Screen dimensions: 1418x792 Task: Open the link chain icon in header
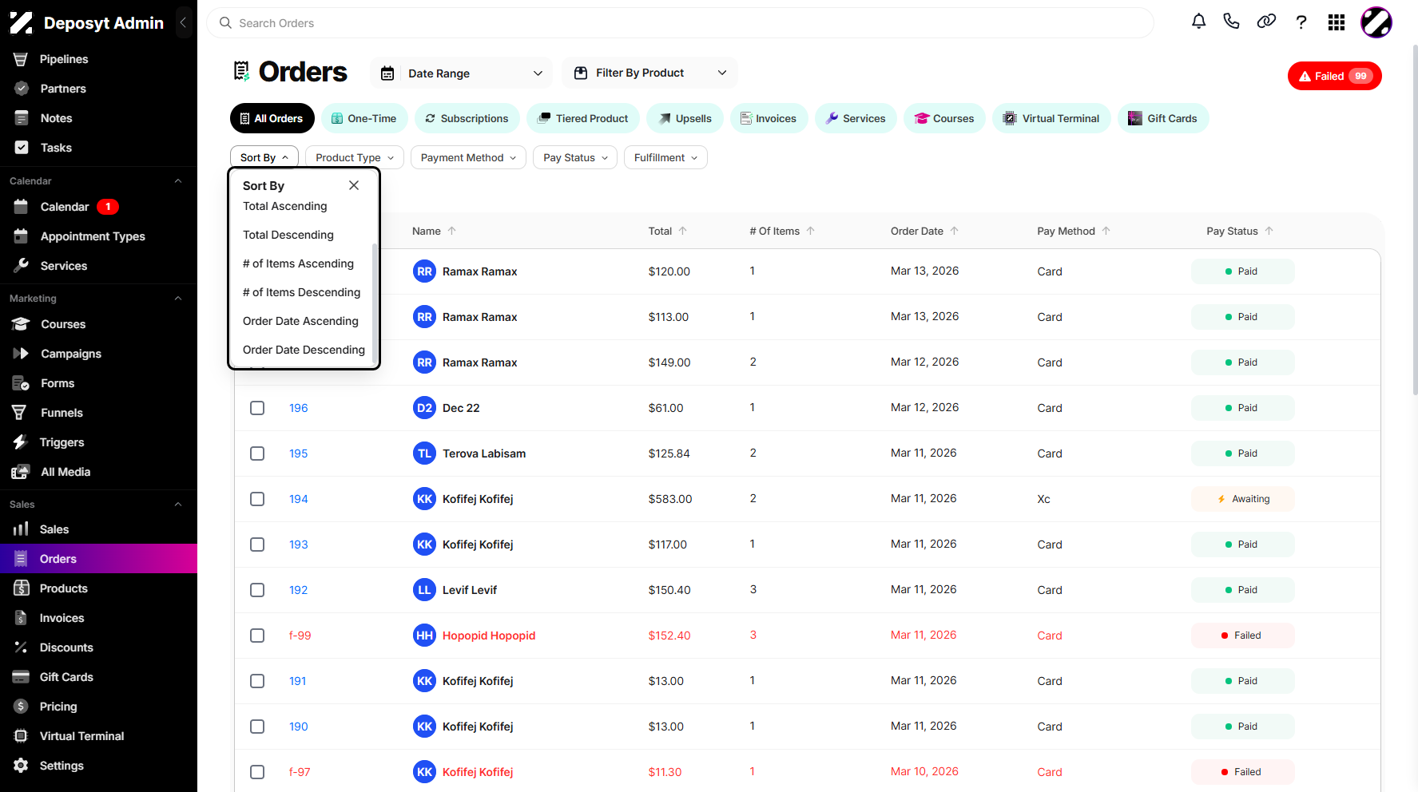1266,22
